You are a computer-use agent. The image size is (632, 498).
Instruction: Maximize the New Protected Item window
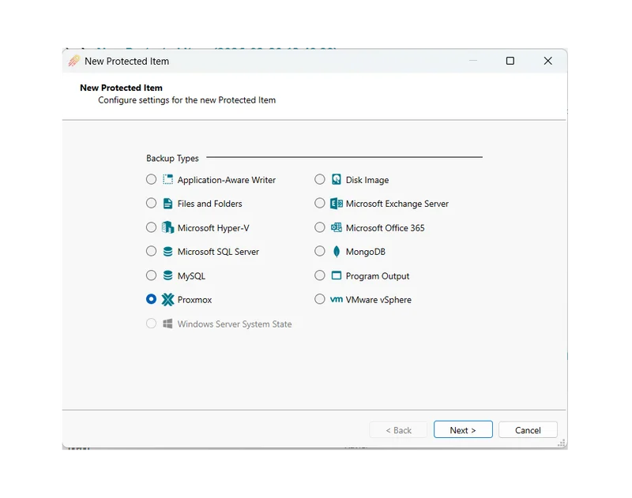[x=510, y=61]
